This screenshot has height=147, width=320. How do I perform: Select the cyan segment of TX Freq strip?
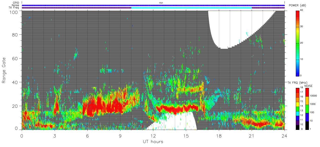(192, 8)
